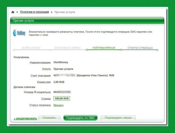175x133 pixels.
Task: Click the green подтверждение step circle marker
Action: (87, 50)
